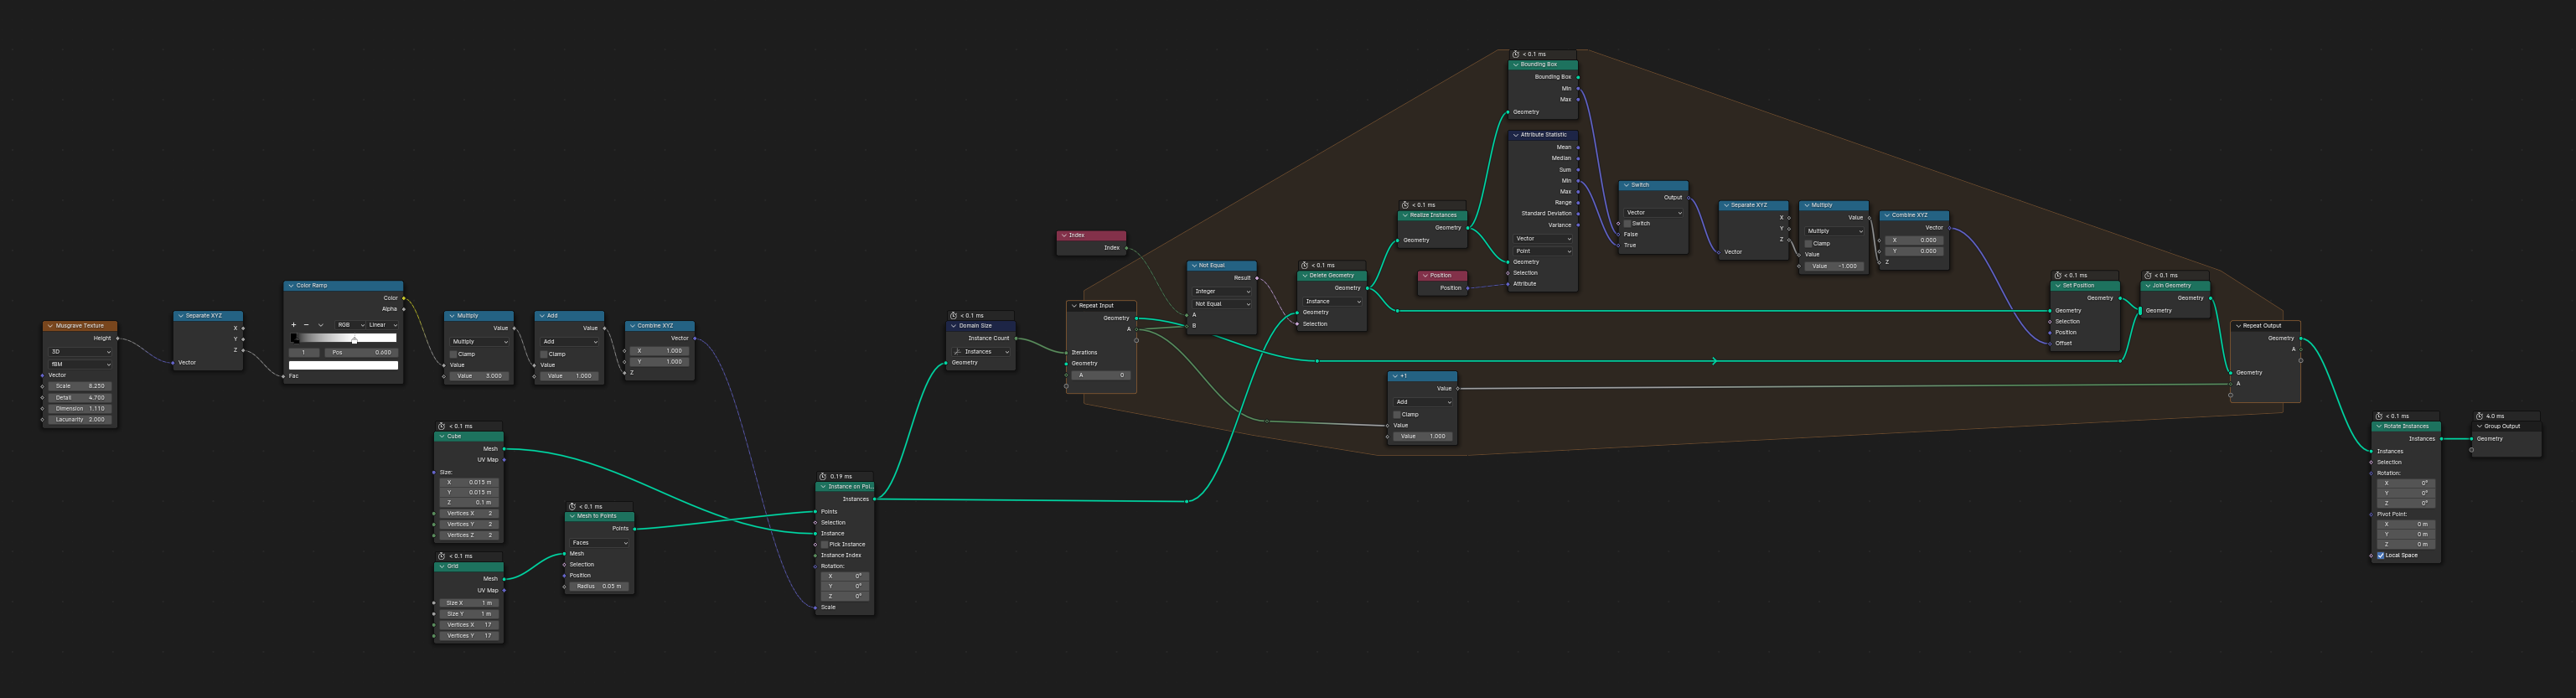This screenshot has height=698, width=2576.
Task: Click the Result output socket on Not Equal
Action: click(1257, 278)
